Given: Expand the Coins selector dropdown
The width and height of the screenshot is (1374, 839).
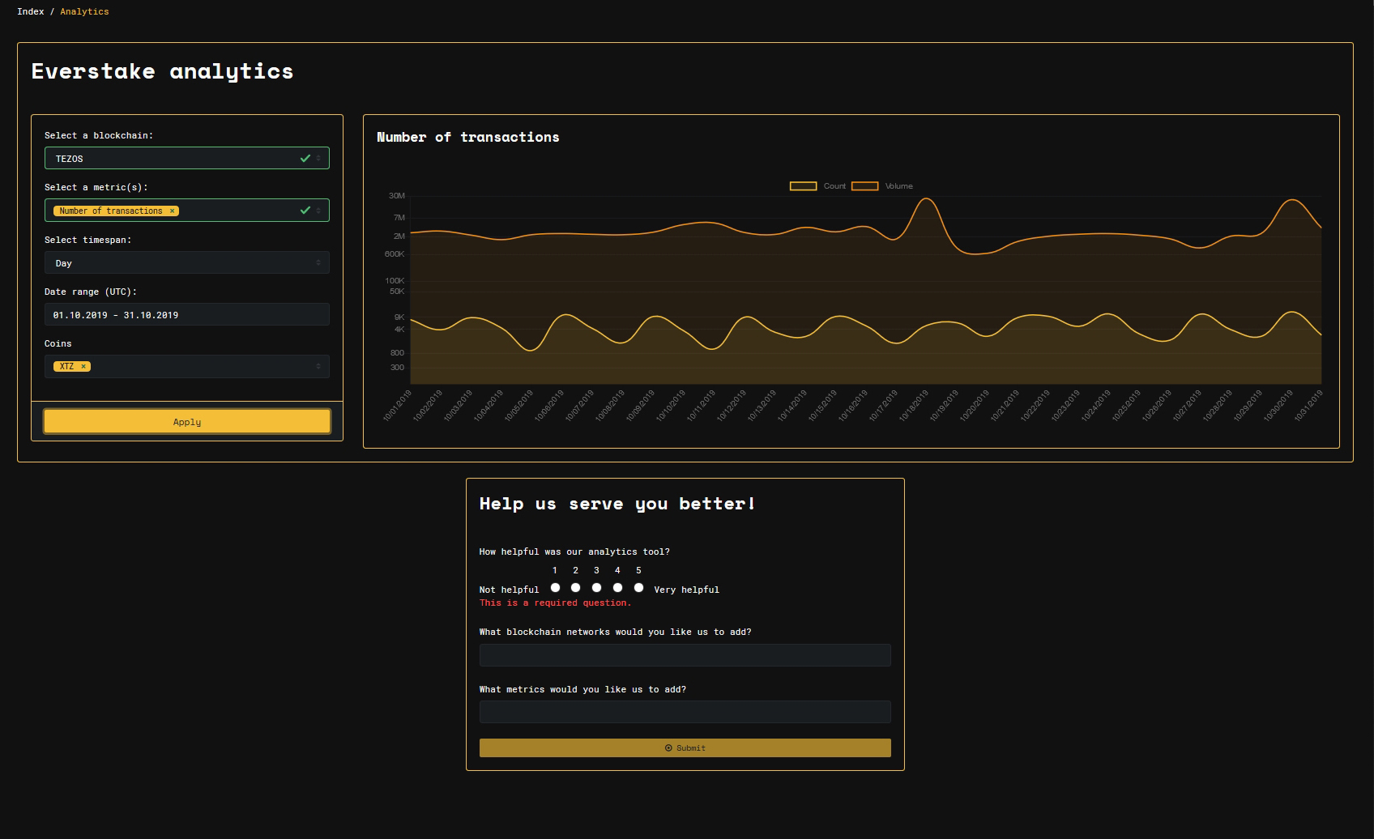Looking at the screenshot, I should [186, 366].
